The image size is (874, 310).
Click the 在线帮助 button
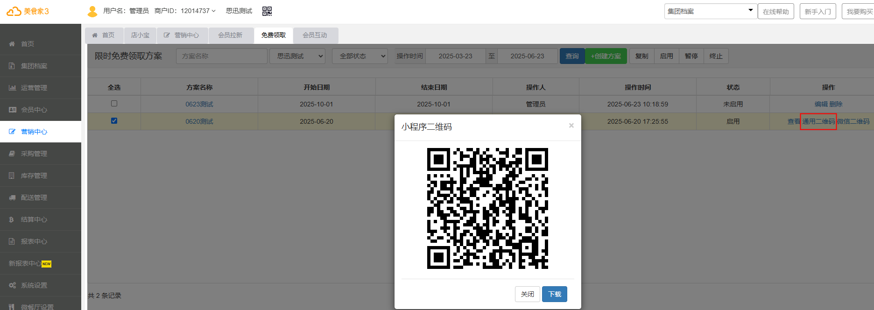click(776, 12)
